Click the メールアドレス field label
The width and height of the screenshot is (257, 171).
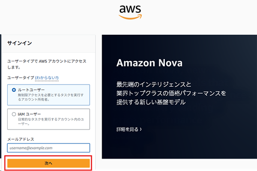[21, 139]
